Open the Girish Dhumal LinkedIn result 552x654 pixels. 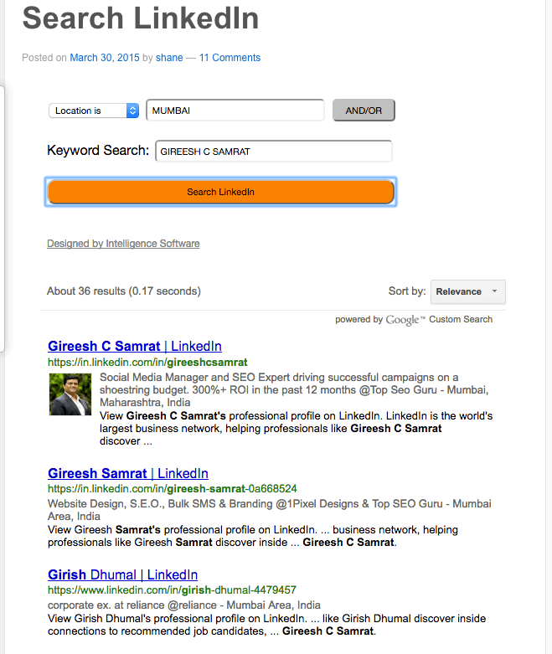pyautogui.click(x=122, y=574)
